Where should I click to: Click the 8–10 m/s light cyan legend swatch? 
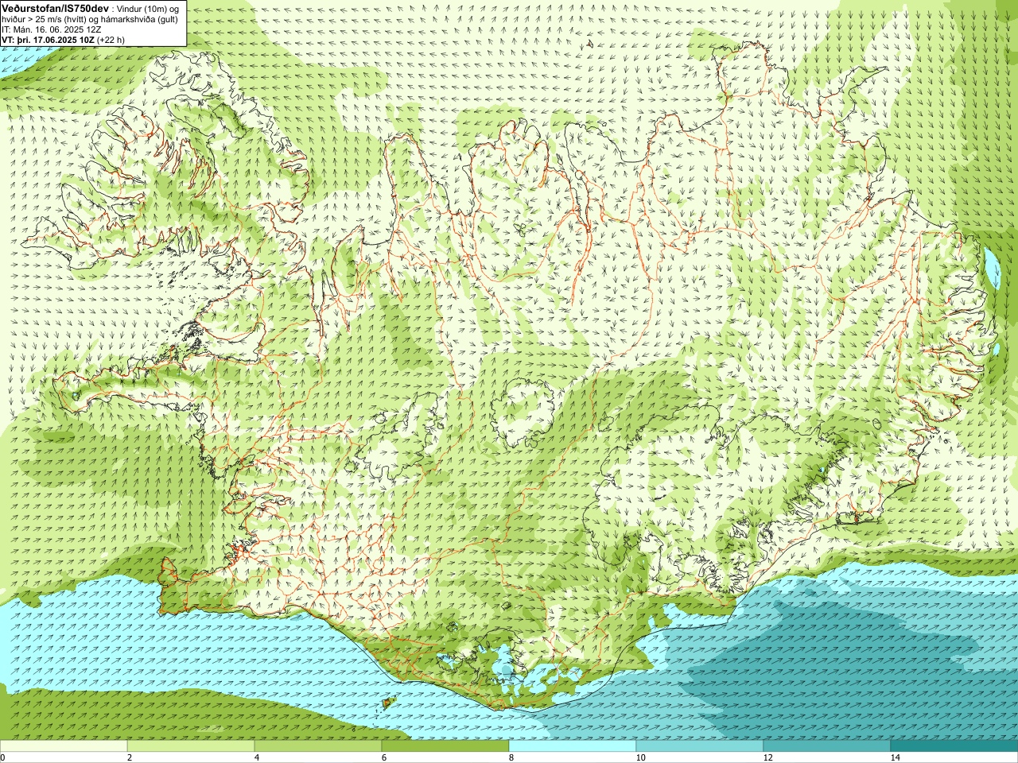tap(573, 746)
